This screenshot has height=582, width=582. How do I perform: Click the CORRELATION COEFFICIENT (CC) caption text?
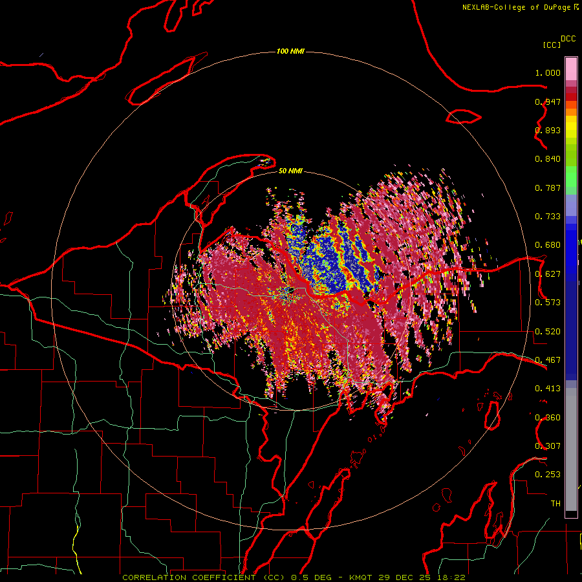(204, 577)
